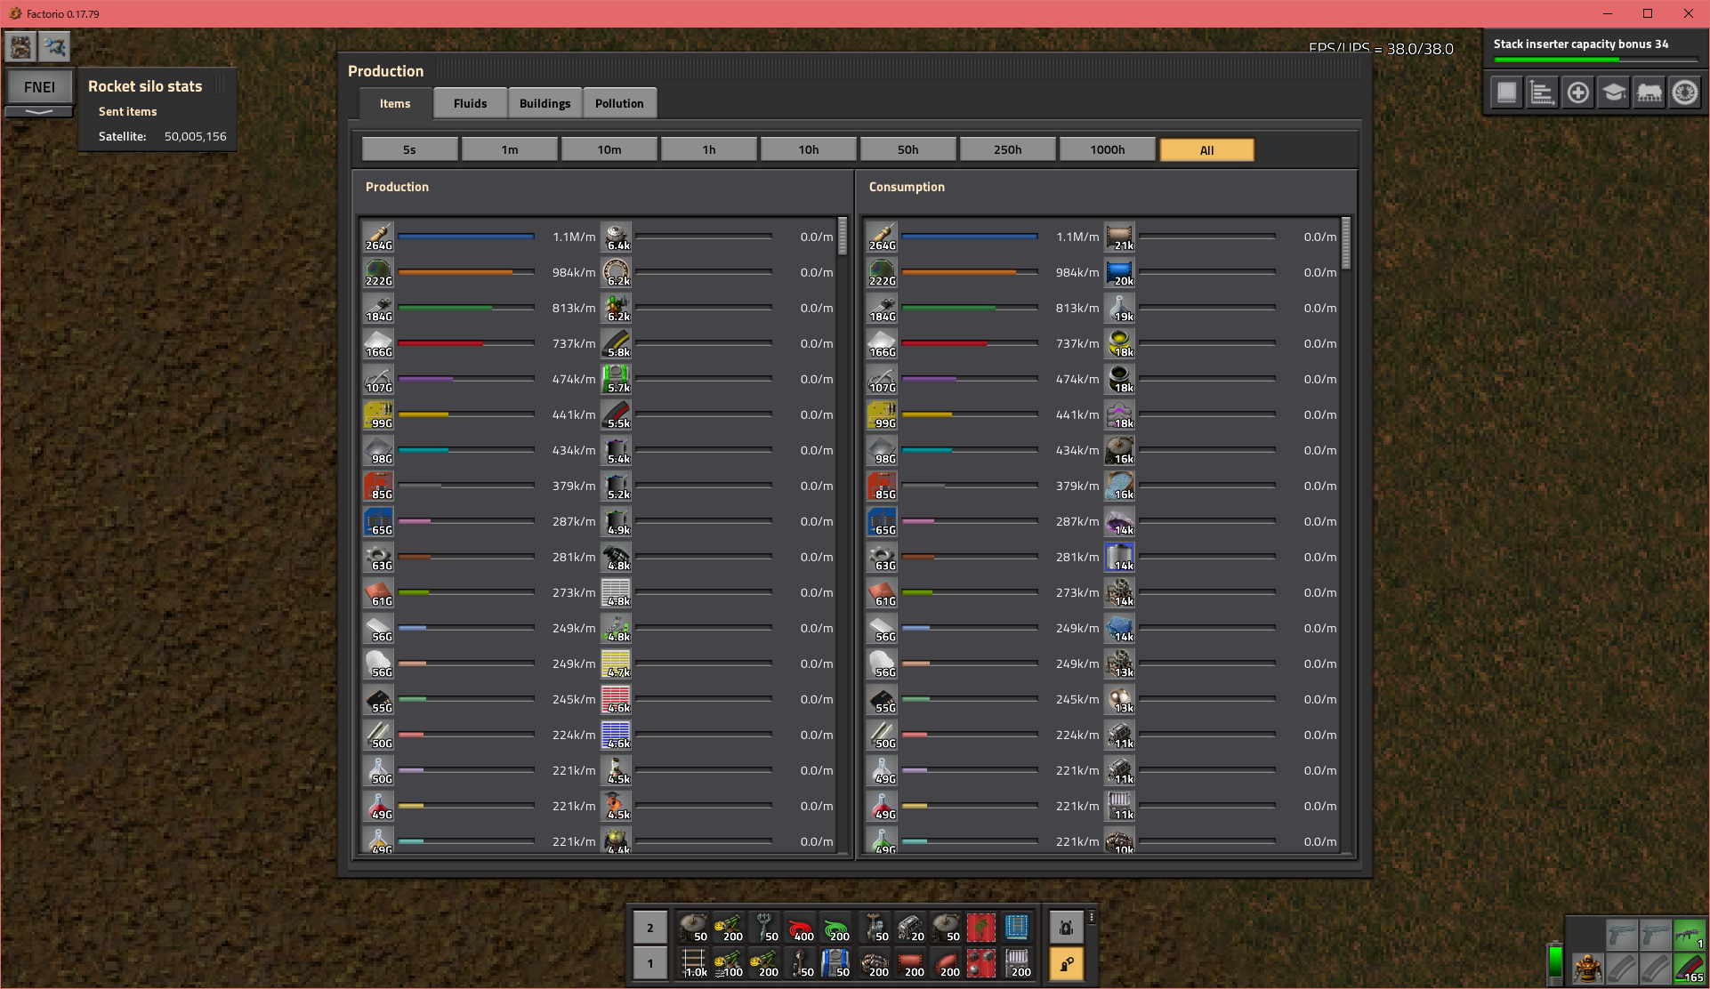Click the Sent items label
The width and height of the screenshot is (1710, 989).
point(127,111)
